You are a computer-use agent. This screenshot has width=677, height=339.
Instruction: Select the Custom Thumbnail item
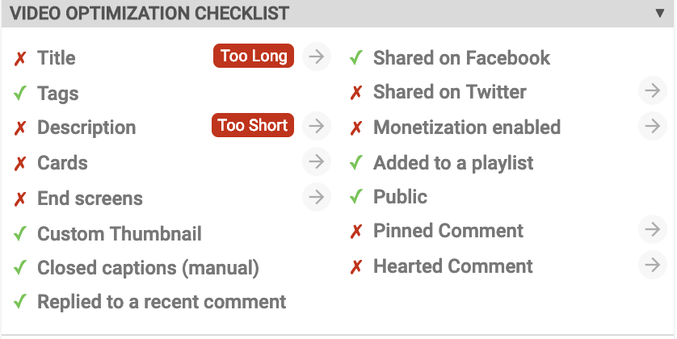(120, 234)
